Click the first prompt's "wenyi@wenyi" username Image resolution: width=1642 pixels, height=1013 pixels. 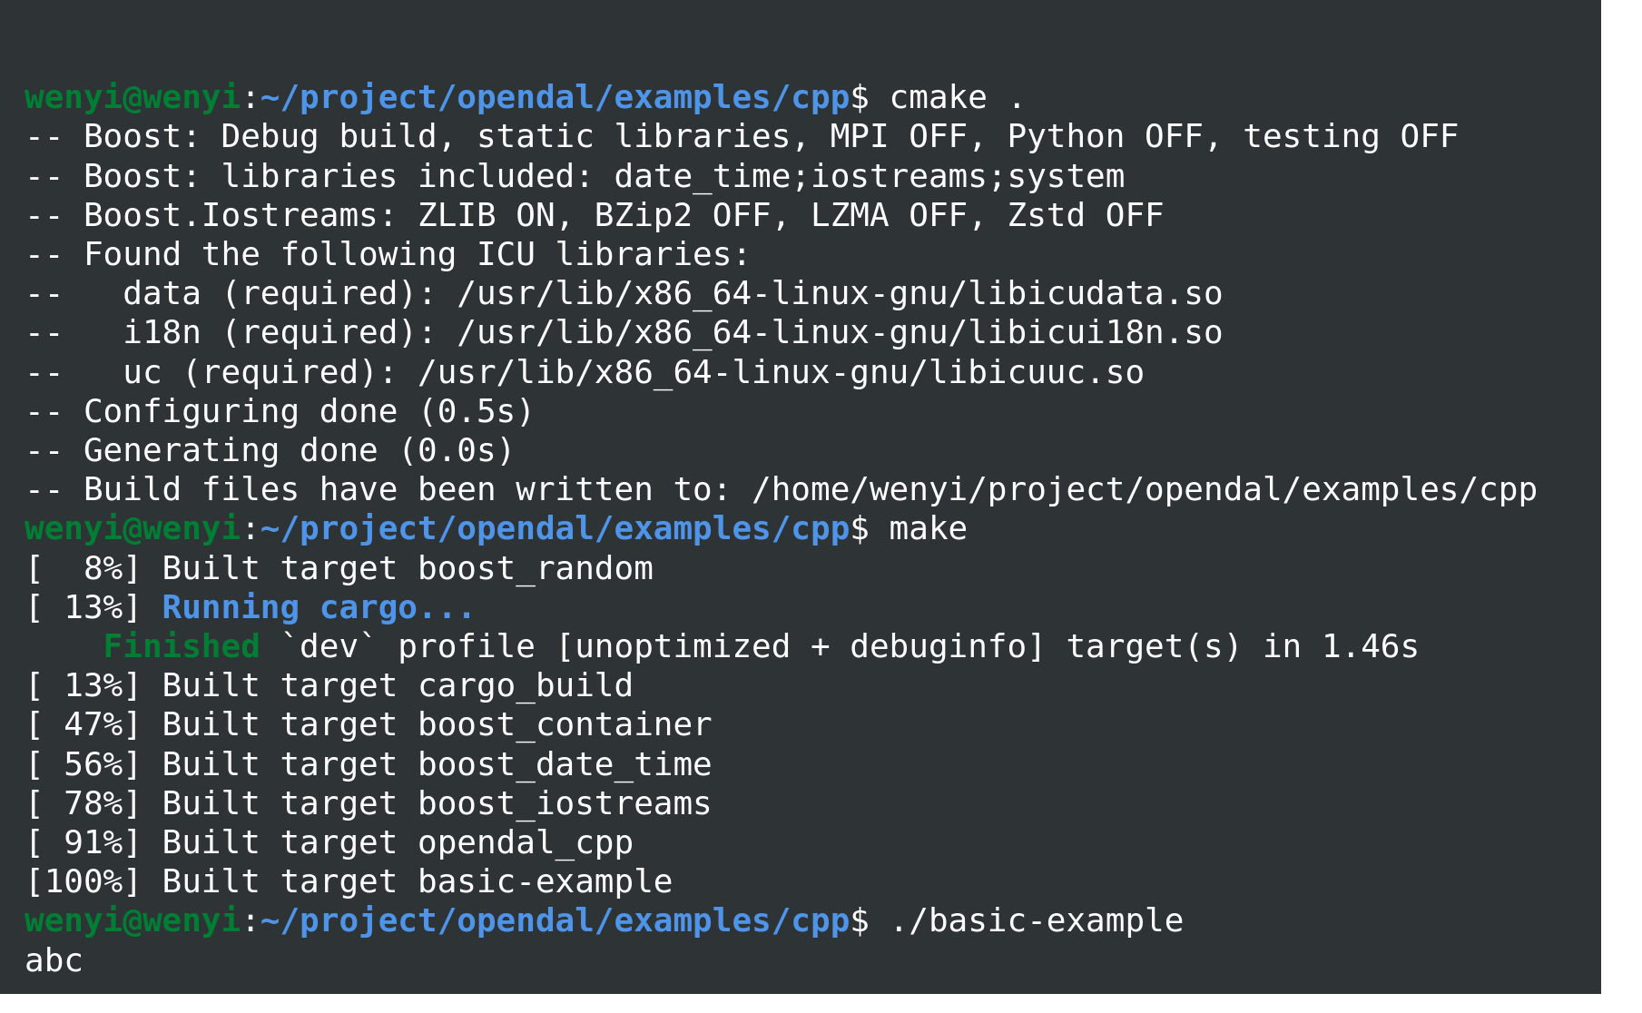point(133,98)
